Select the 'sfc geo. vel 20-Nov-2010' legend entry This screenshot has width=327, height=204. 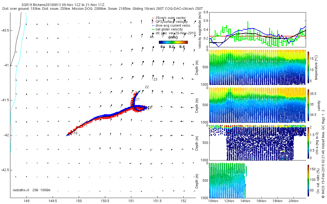click(x=176, y=33)
